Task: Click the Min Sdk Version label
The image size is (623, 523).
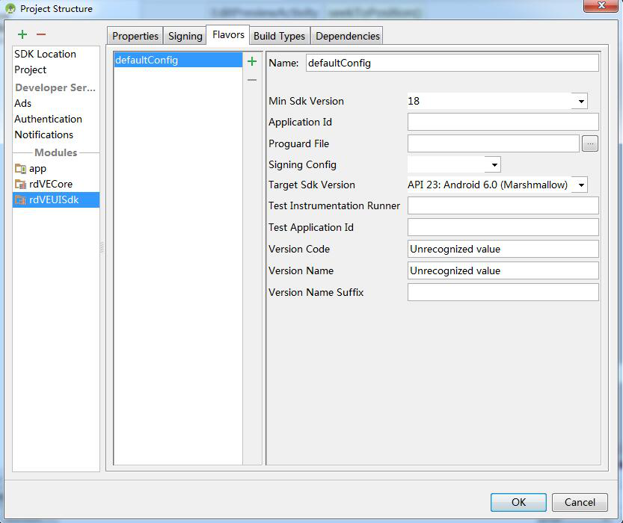Action: click(x=306, y=101)
